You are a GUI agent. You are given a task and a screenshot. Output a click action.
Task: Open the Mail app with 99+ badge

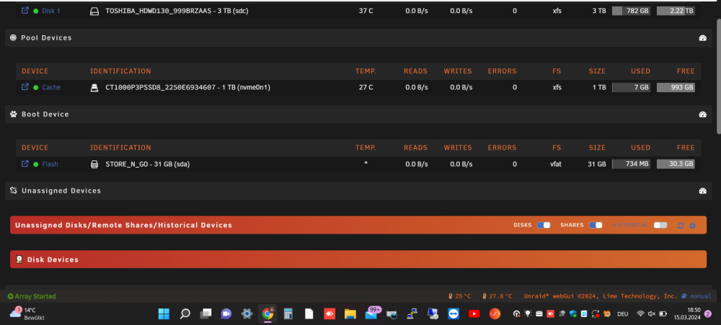pos(371,313)
